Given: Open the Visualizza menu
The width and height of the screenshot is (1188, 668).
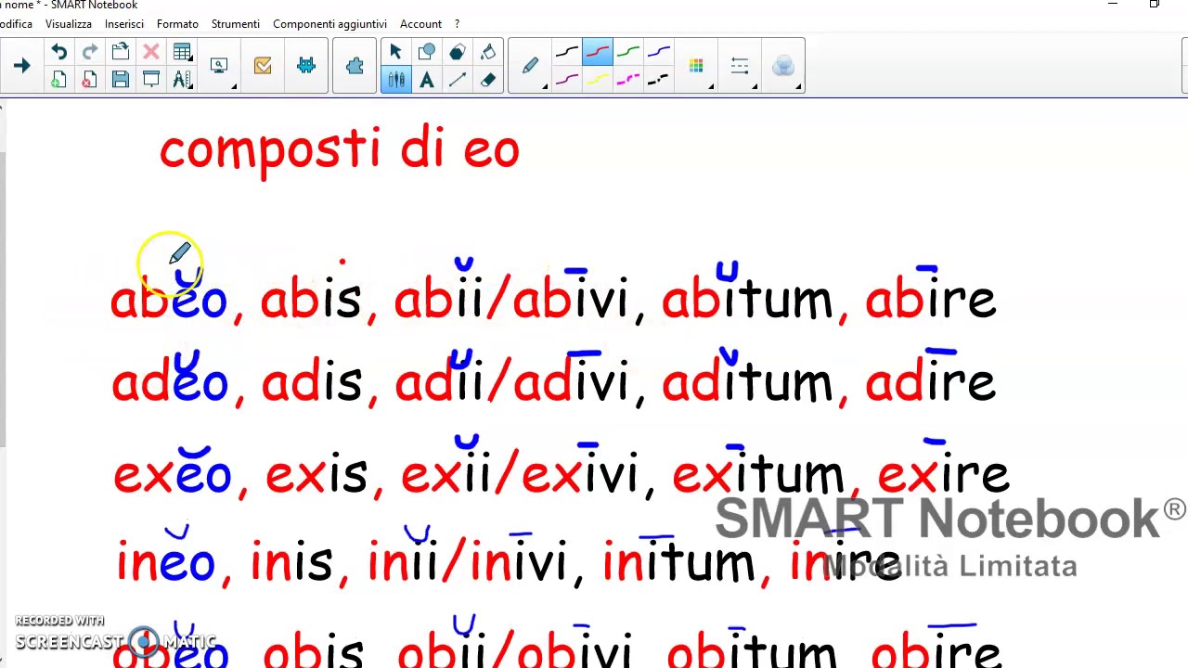Looking at the screenshot, I should [69, 23].
